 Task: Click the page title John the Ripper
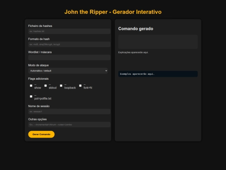tap(113, 12)
